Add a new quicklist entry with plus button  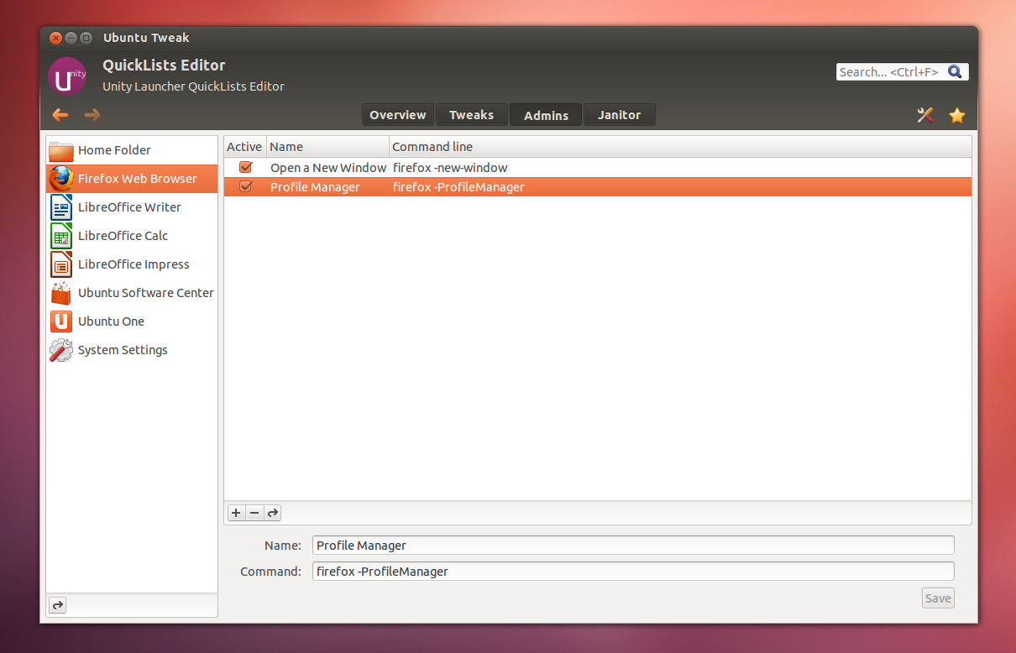(236, 513)
